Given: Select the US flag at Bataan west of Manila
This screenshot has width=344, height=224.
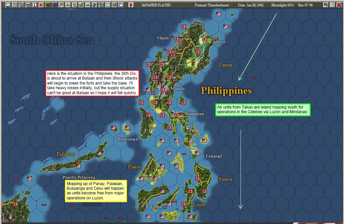Looking at the screenshot, I should (148, 90).
